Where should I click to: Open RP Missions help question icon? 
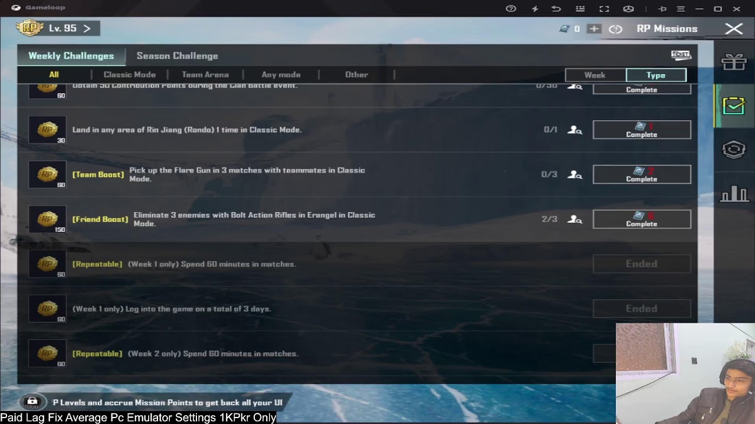coord(615,29)
